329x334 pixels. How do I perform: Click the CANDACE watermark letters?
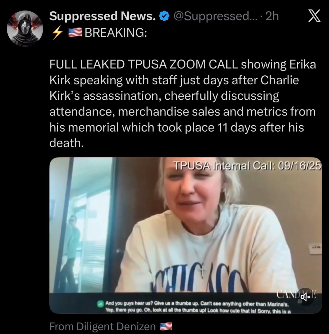(297, 294)
